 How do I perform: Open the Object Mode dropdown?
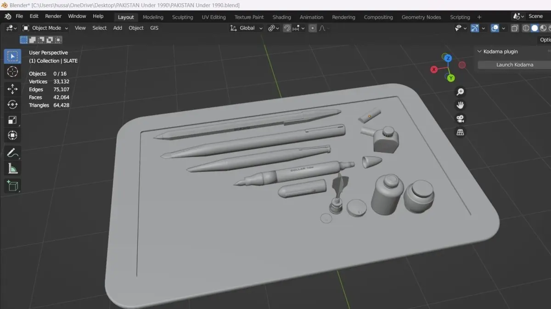45,28
